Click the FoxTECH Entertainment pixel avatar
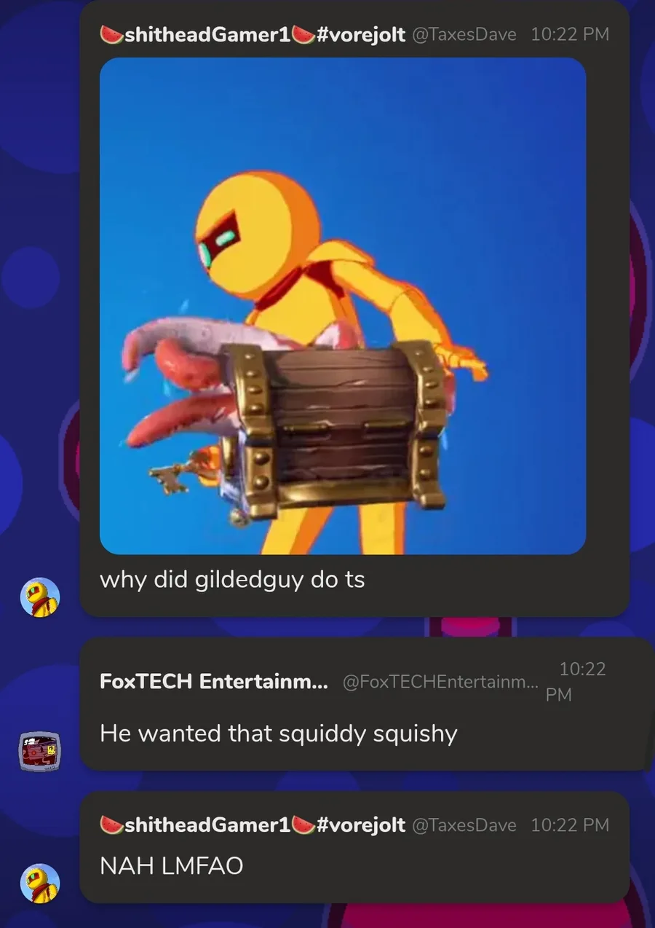 (39, 751)
